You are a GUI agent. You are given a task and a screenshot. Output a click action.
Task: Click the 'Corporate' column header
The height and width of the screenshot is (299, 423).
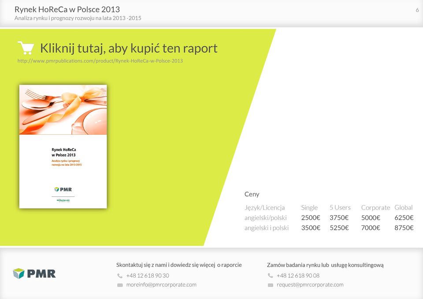[x=375, y=207]
